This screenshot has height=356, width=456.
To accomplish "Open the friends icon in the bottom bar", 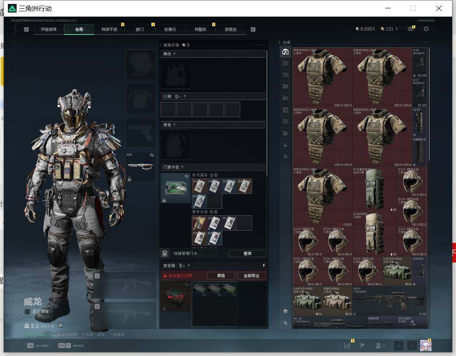I will click(x=379, y=346).
